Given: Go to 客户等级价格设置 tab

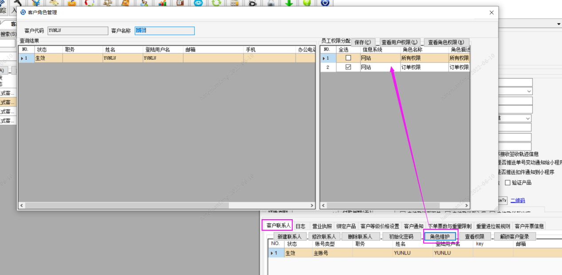Looking at the screenshot, I should coord(380,226).
